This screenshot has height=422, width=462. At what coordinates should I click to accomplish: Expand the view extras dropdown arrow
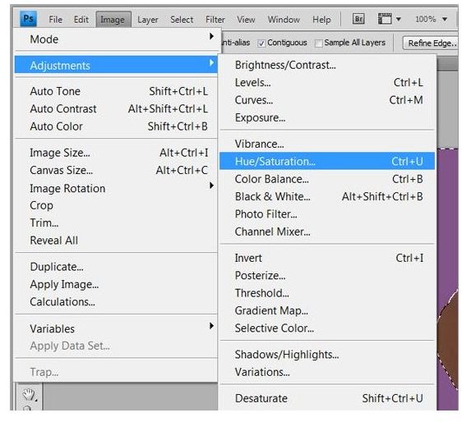click(399, 20)
